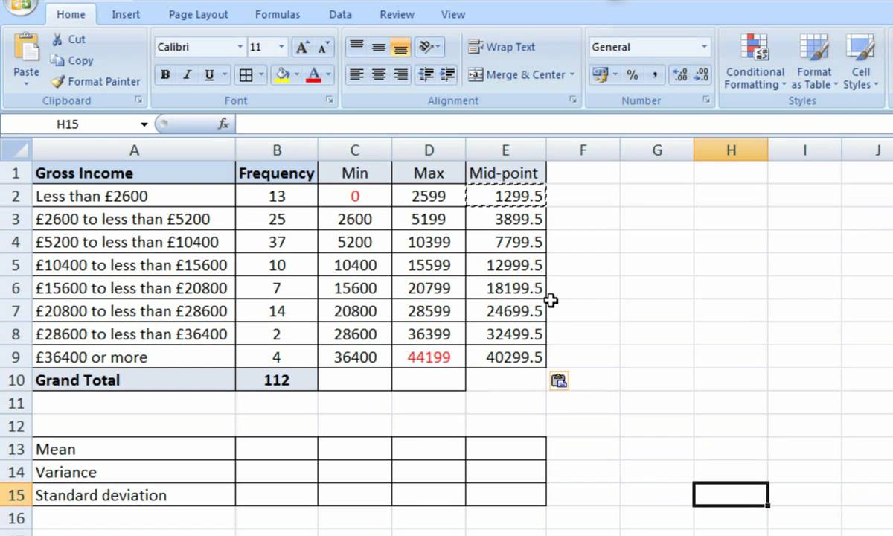Open the Font dialog launcher
Screen dimensions: 893x536
[x=329, y=100]
